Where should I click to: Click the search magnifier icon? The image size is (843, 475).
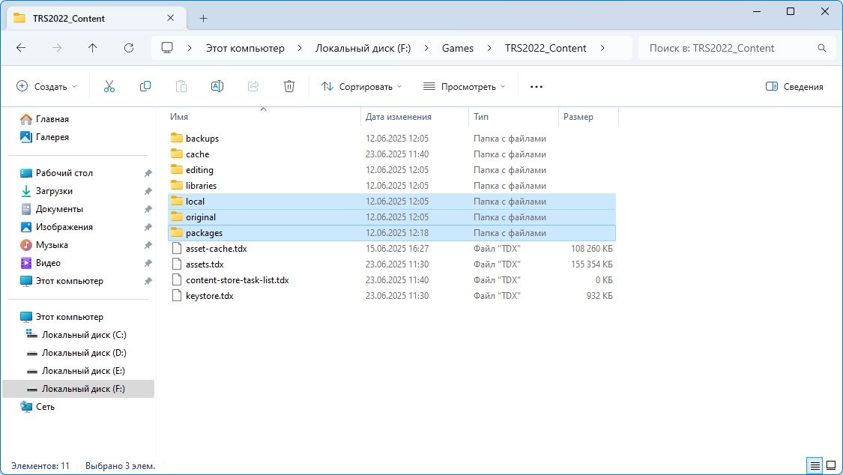[x=821, y=48]
